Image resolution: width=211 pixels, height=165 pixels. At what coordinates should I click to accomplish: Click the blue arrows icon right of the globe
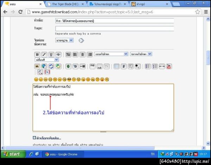(51, 66)
